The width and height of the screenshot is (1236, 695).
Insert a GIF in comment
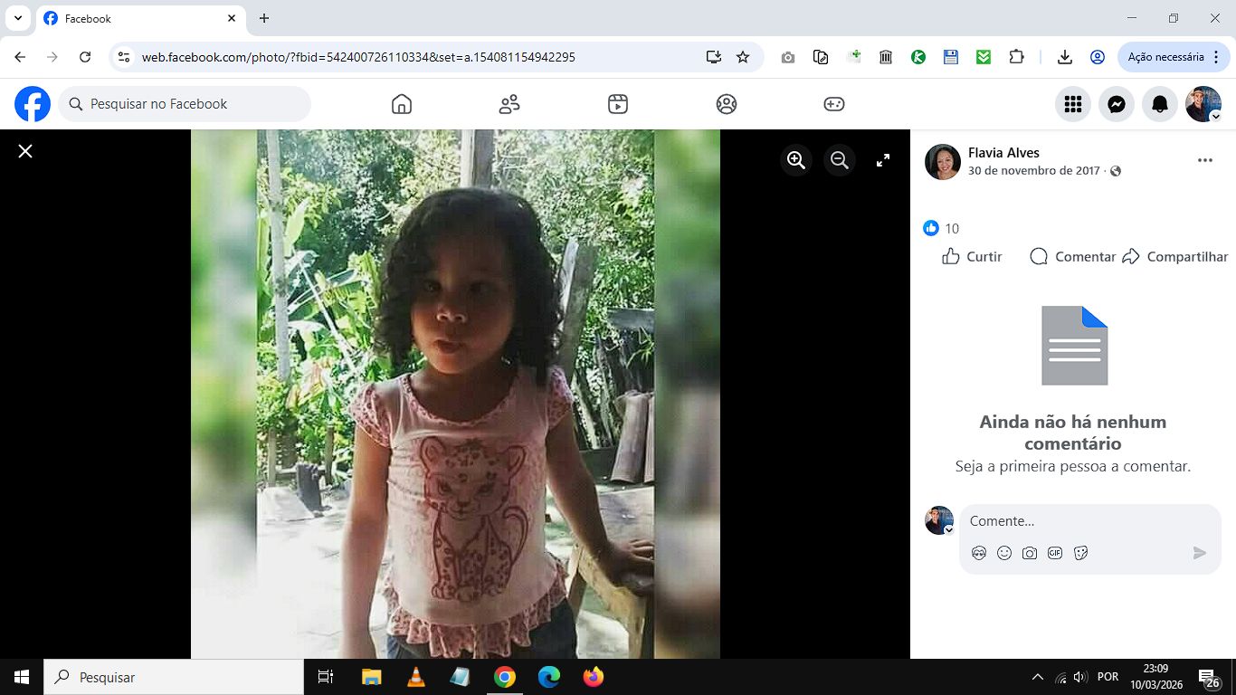point(1055,553)
